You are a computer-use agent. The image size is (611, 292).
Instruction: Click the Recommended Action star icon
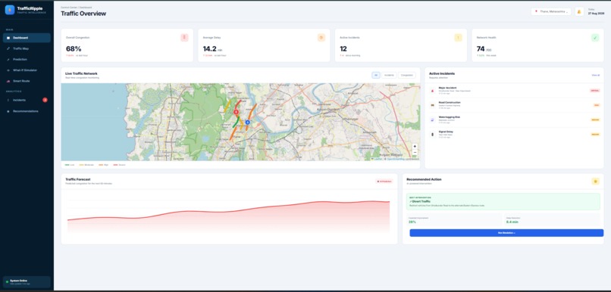point(595,182)
